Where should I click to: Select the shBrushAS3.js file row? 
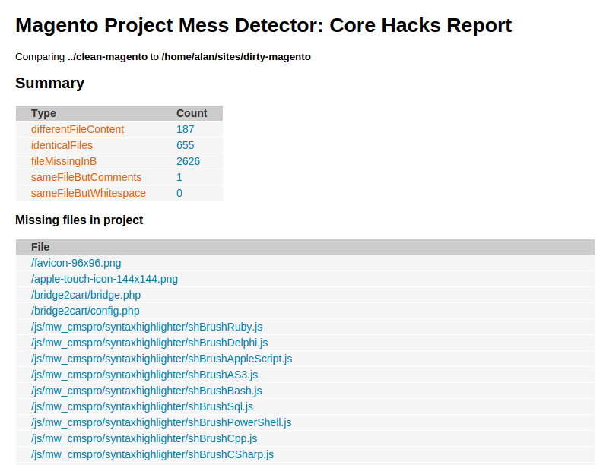(305, 375)
